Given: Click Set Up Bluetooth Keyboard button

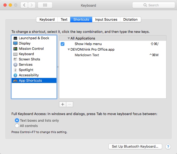Looking at the screenshot, I should [x=135, y=147].
